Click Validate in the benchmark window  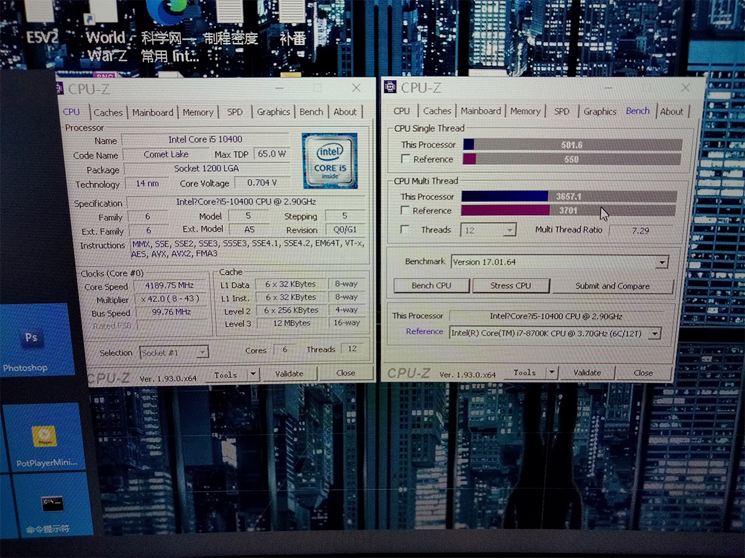tap(587, 373)
